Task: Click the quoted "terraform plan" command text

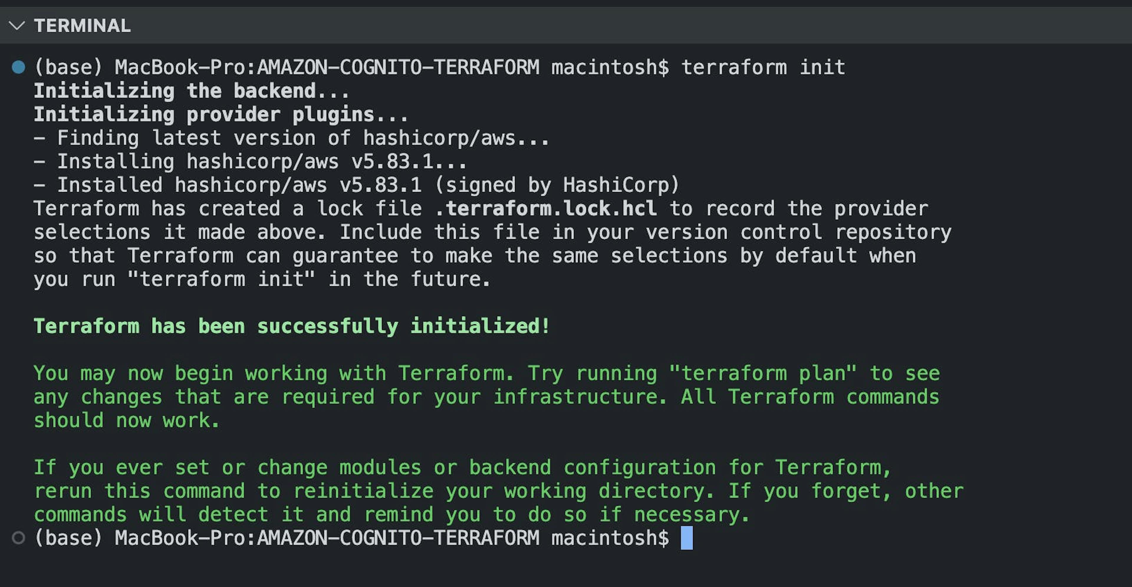Action: click(763, 373)
